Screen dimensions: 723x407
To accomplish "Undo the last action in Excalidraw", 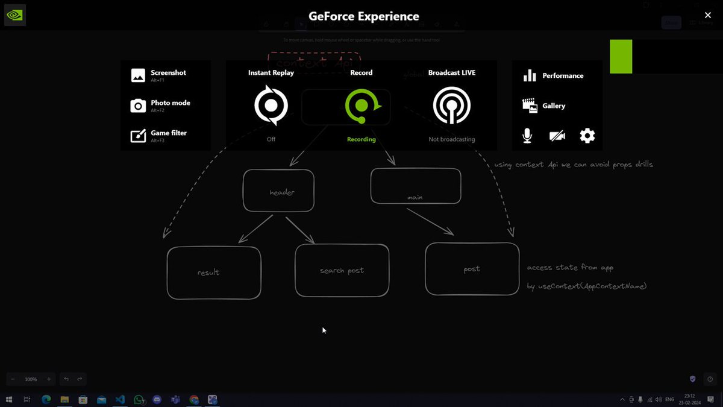I will point(66,379).
